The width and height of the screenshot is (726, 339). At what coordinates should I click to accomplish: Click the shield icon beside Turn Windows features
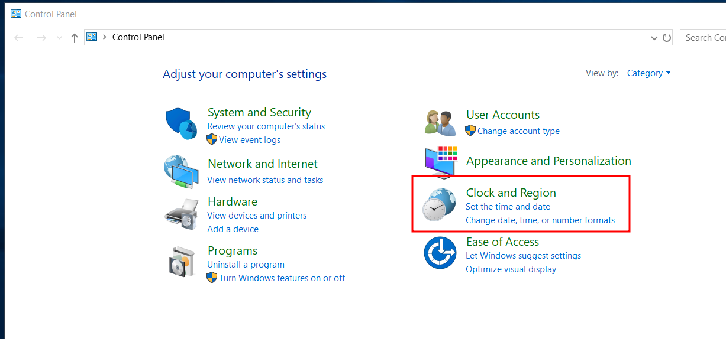pos(212,278)
